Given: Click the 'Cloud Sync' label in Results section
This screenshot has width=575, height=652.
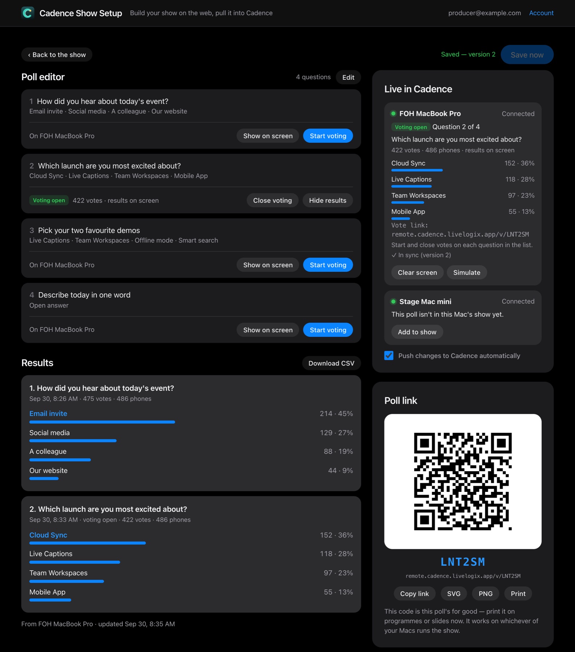Looking at the screenshot, I should pyautogui.click(x=48, y=535).
